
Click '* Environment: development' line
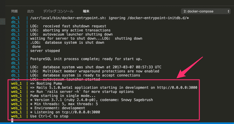tap(57, 108)
